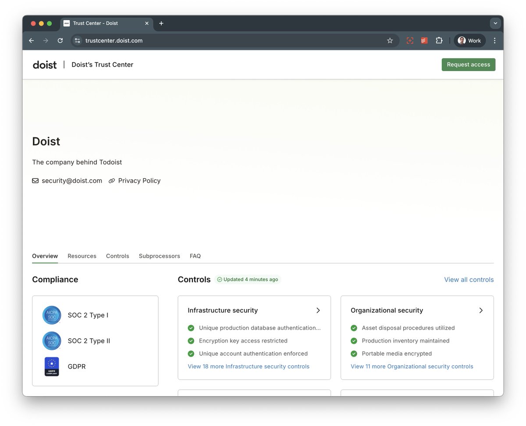Click the green check beside Asset disposal procedures utilized
The image size is (526, 426).
click(x=354, y=328)
